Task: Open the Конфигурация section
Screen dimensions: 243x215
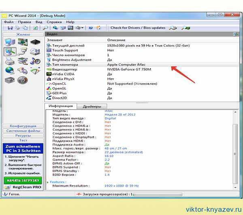Action: coord(23,126)
